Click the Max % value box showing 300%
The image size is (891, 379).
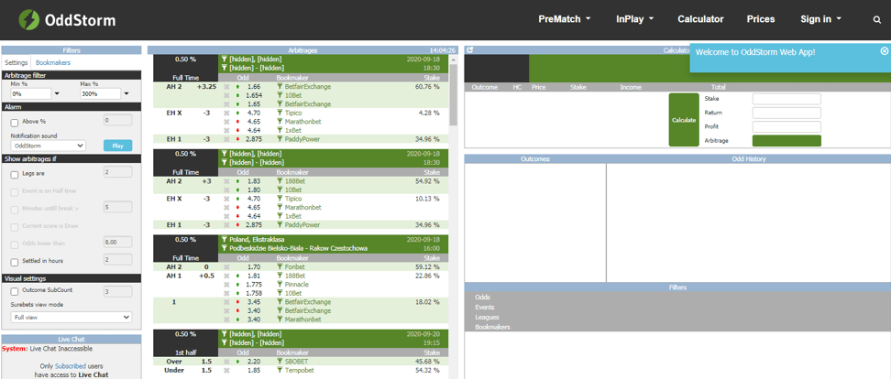click(101, 93)
